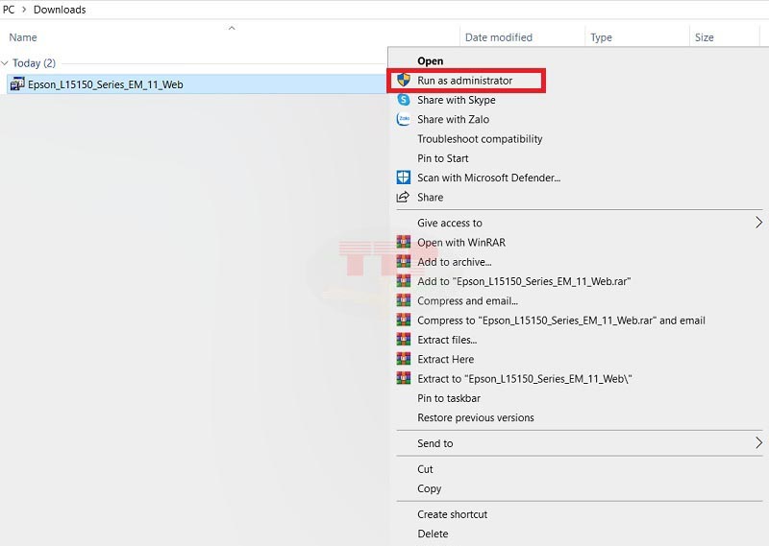Click PC in the address breadcrumb
Screen dimensions: 769x546
pos(9,10)
